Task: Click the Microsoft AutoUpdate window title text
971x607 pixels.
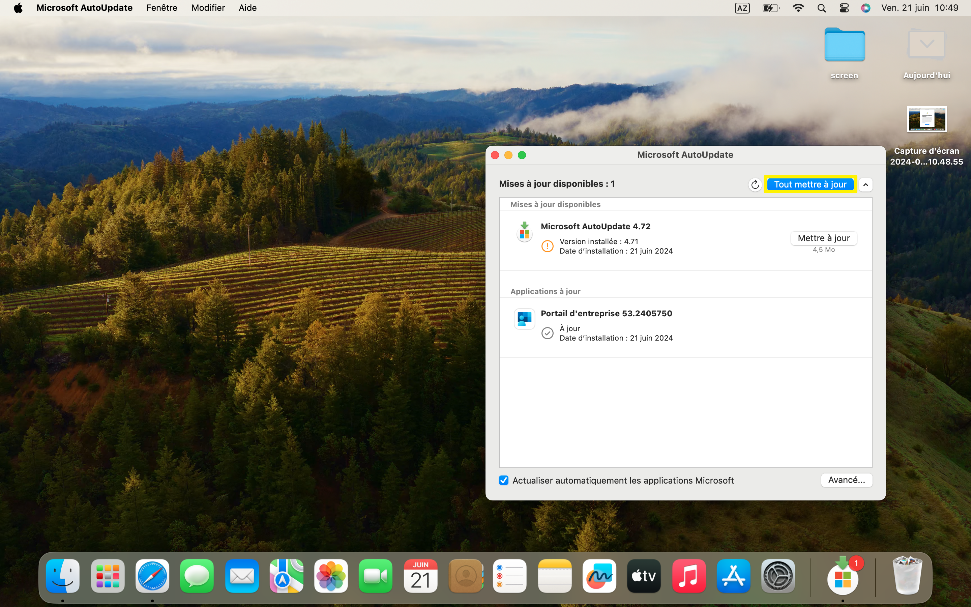Action: click(685, 155)
